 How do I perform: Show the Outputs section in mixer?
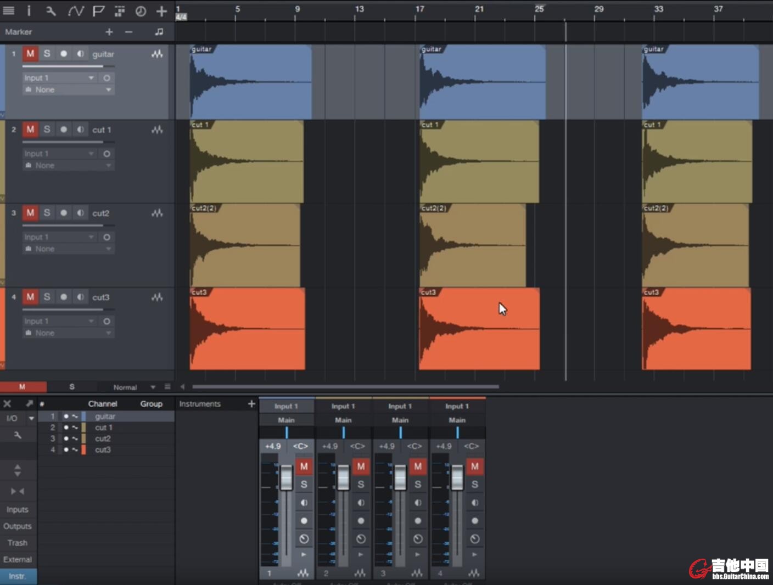[18, 526]
